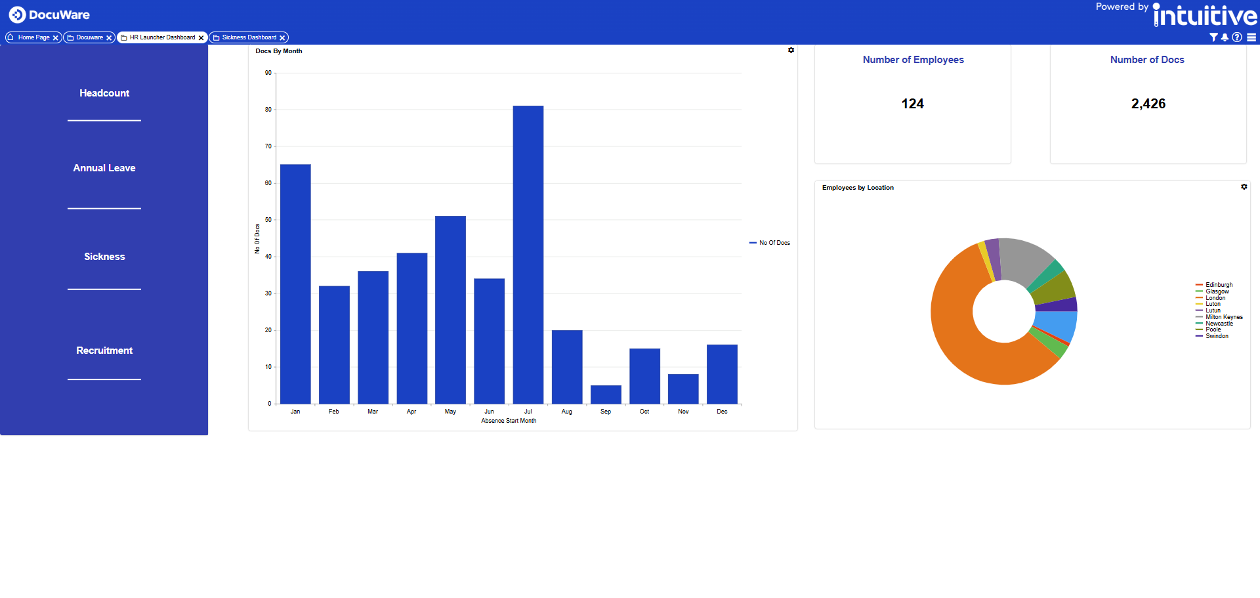The height and width of the screenshot is (598, 1260).
Task: Toggle the No Of Docs legend entry
Action: (770, 243)
